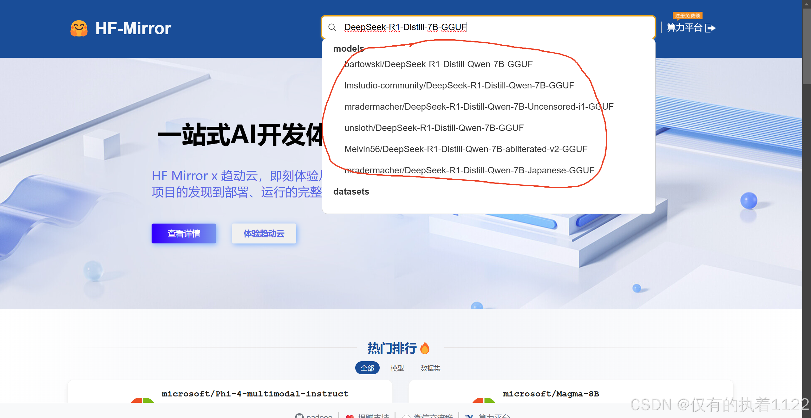The width and height of the screenshot is (811, 418).
Task: Open microsoft/Phi-4-multimodal-instruct card
Action: 255,394
